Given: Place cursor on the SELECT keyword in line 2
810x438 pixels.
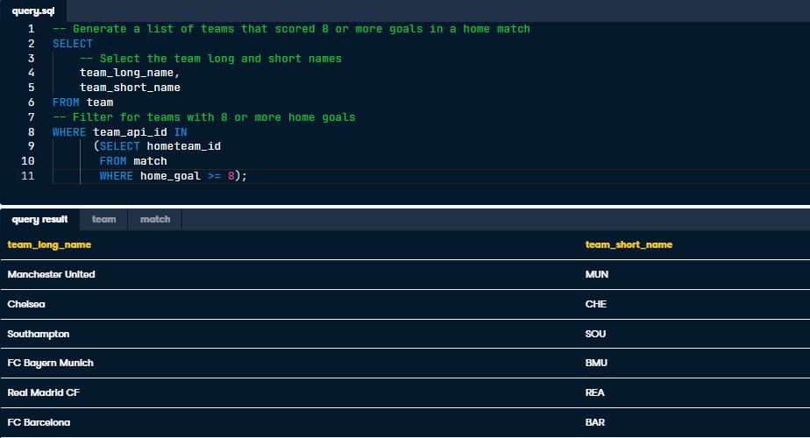Looking at the screenshot, I should coord(73,44).
